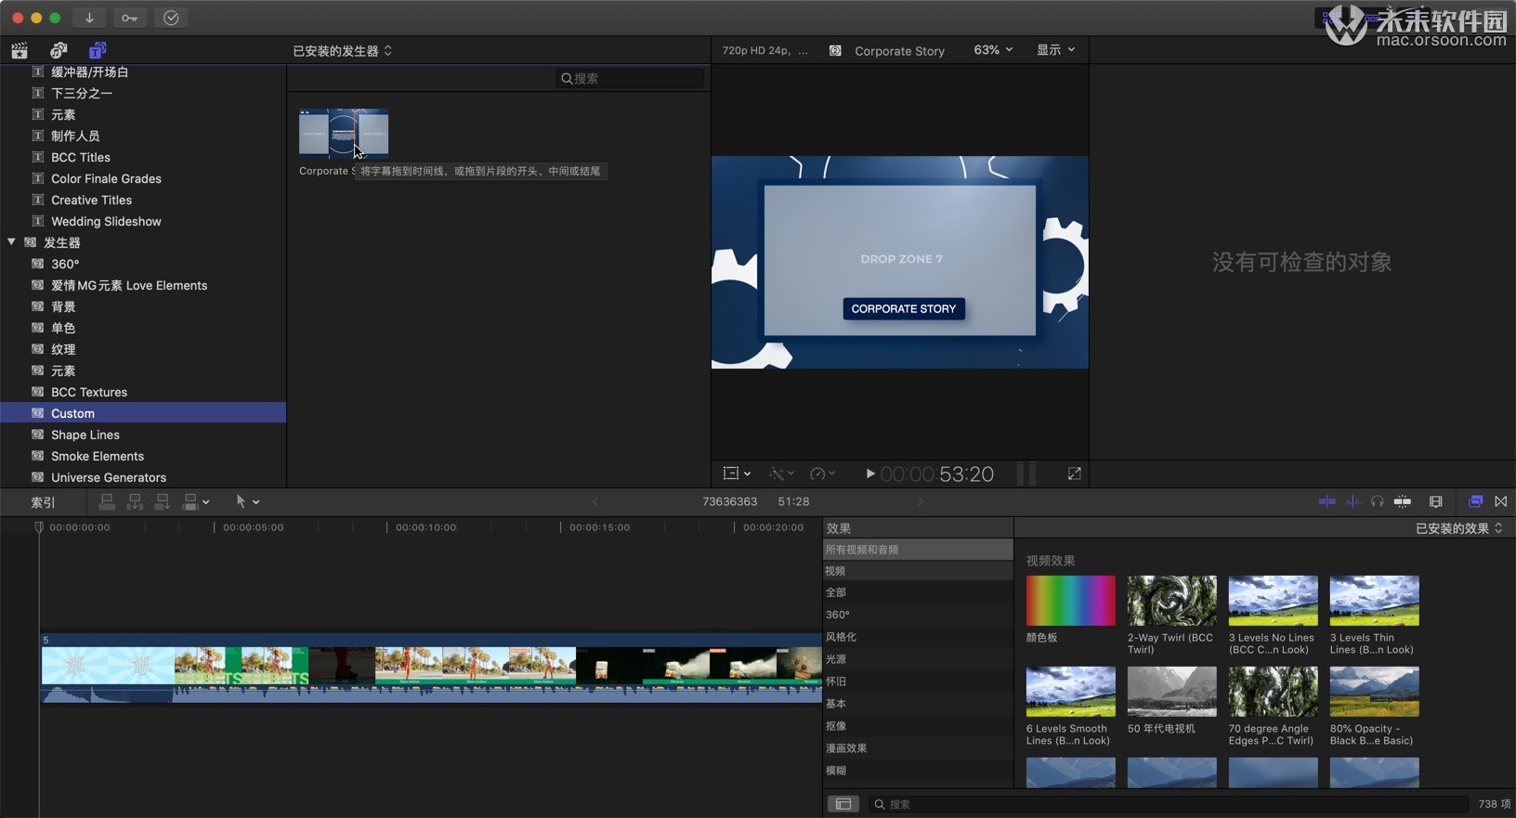Open the 已安装的效果 filter dropdown
The image size is (1516, 818).
point(1459,528)
